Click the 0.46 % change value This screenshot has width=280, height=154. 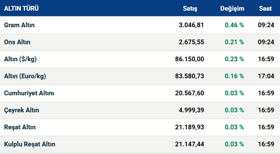[234, 25]
